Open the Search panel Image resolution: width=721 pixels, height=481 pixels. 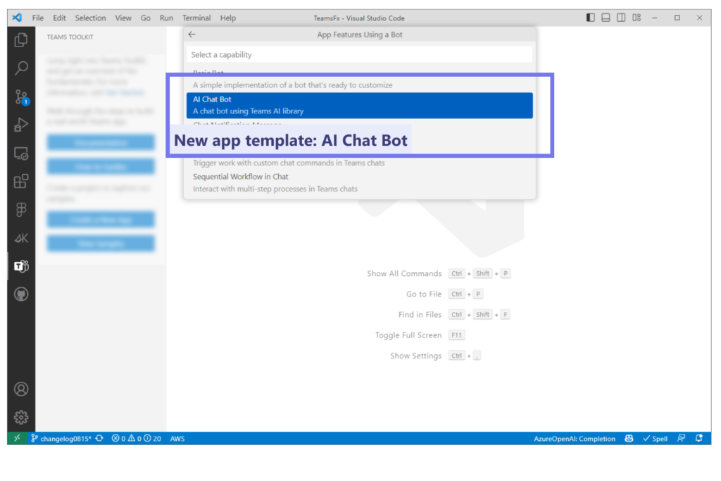click(x=20, y=68)
